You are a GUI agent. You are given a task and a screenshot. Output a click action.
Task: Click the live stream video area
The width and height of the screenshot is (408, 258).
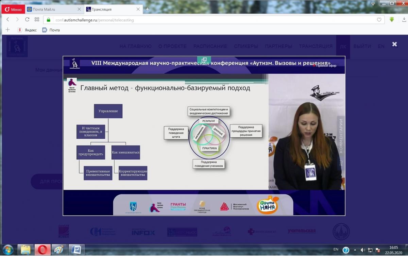click(x=204, y=136)
